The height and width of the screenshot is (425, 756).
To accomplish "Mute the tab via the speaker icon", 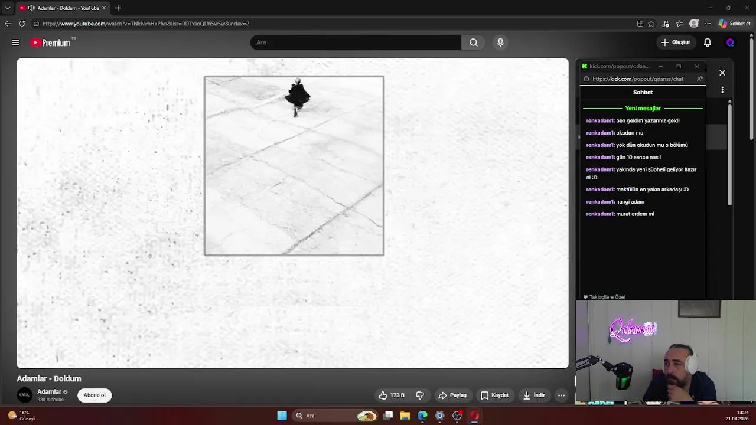I will (x=31, y=8).
